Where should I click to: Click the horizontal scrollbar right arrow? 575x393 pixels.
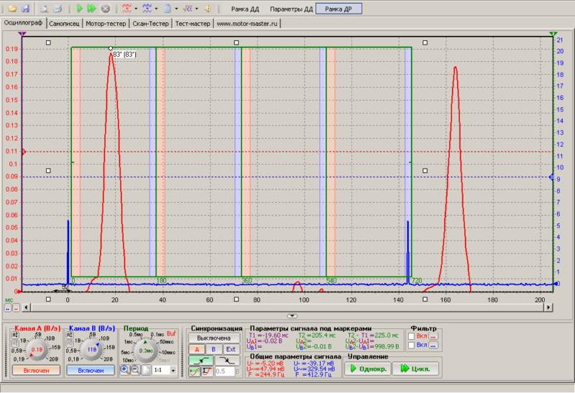[550, 307]
